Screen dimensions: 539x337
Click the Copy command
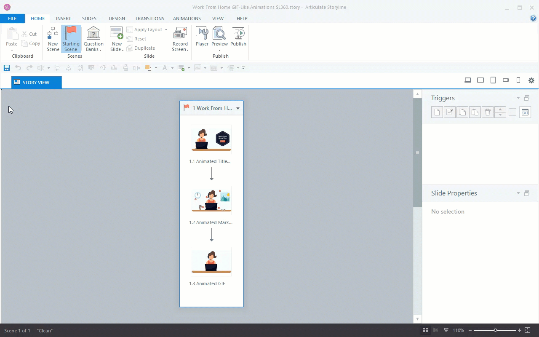pos(31,43)
